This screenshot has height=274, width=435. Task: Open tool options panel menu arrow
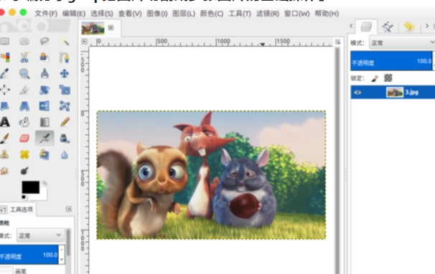pyautogui.click(x=69, y=209)
